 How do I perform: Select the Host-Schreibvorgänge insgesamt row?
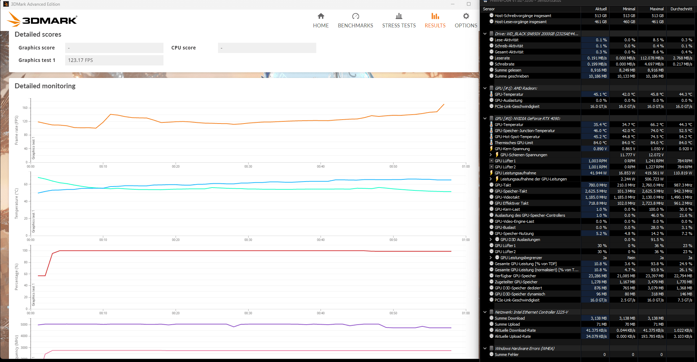click(x=588, y=16)
